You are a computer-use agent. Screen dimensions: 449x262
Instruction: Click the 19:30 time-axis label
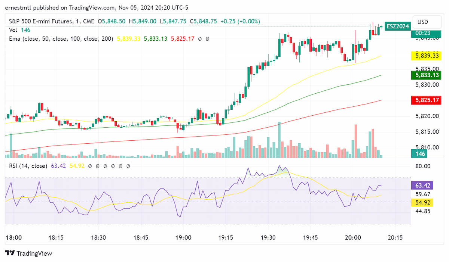(268, 238)
